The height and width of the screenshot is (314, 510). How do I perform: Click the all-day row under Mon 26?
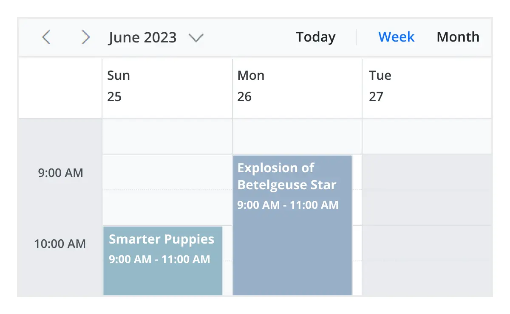pos(297,136)
